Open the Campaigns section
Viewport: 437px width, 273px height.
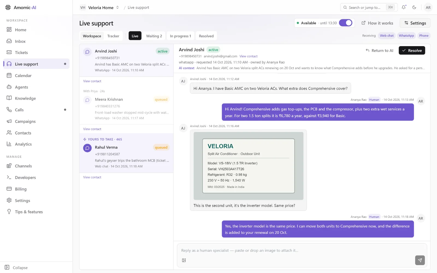point(36,121)
